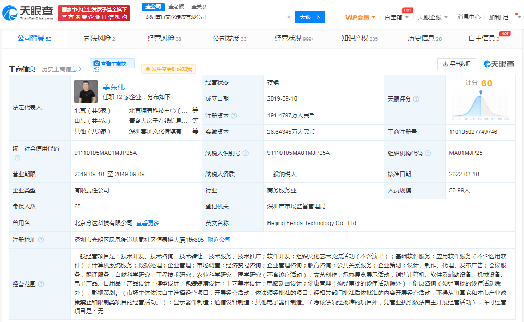The image size is (524, 322).
Task: Switch to the 查关系 search tab
Action: click(199, 6)
